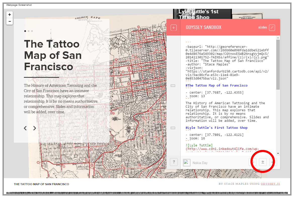This screenshot has width=294, height=198.
Task: Click the back arrow in Odyssey Sandbox header
Action: tap(174, 28)
